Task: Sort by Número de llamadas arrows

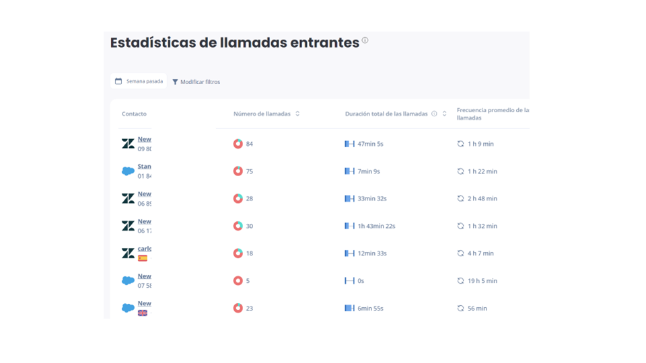Action: (x=297, y=114)
